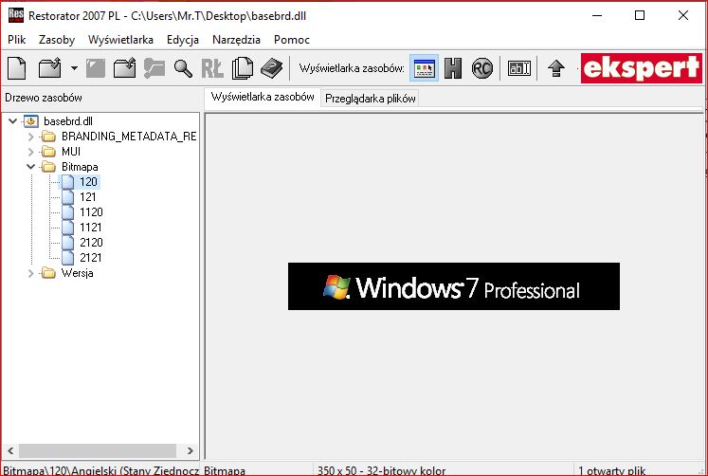Image resolution: width=708 pixels, height=476 pixels.
Task: Click the tree scrollbar left arrow
Action: point(10,450)
